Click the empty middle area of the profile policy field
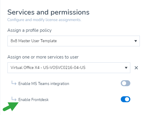Screen dimensions: 150x115 point(95,41)
